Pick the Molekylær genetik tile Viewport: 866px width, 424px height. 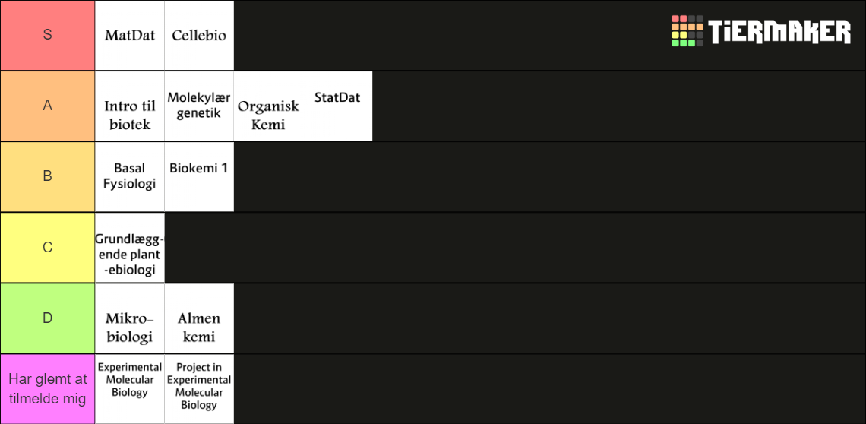[x=199, y=106]
